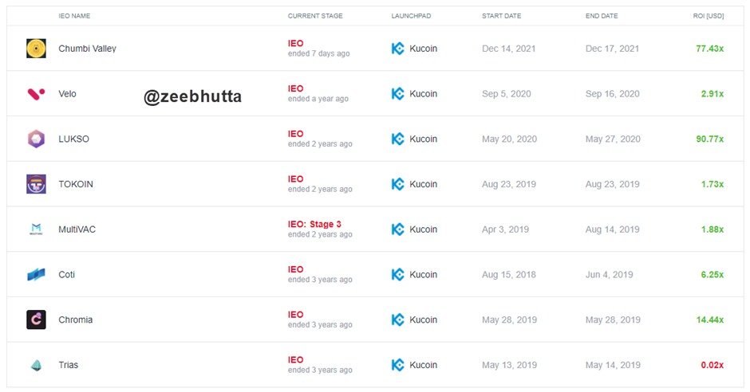Click the TOKOIN purple logo
The height and width of the screenshot is (392, 750).
pos(36,184)
